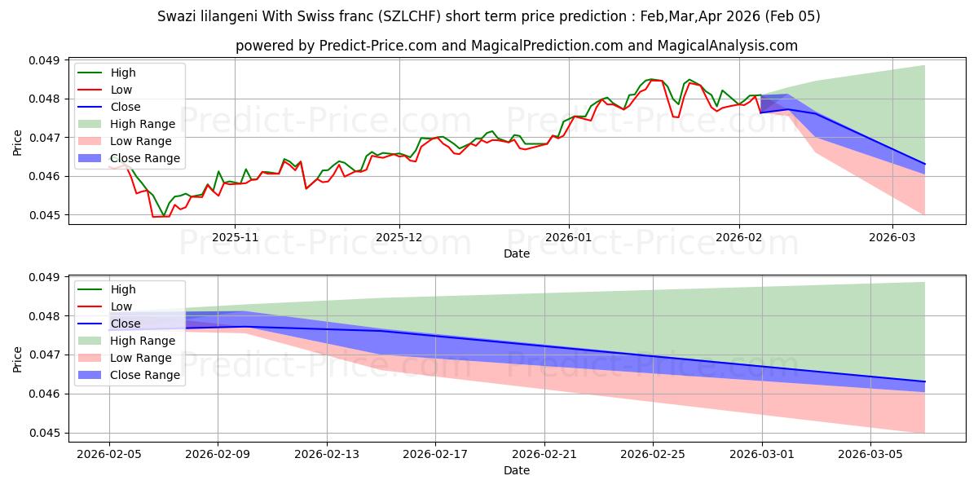Click the 2026-01 tick label on top chart
978x489 pixels.
(568, 237)
